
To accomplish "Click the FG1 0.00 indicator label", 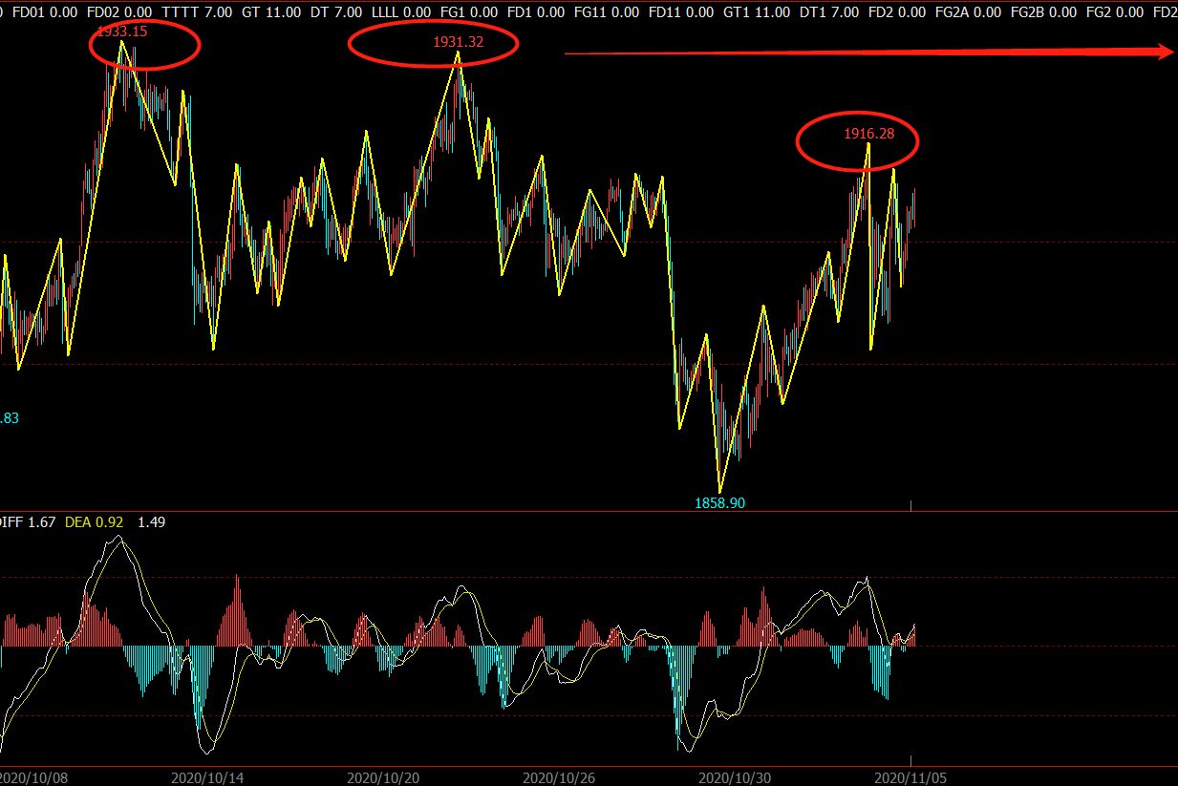I will click(469, 12).
